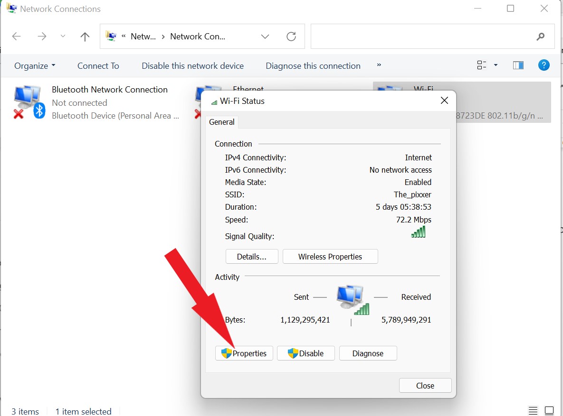Expand hidden toolbar commands chevron
This screenshot has width=563, height=416.
click(x=379, y=66)
